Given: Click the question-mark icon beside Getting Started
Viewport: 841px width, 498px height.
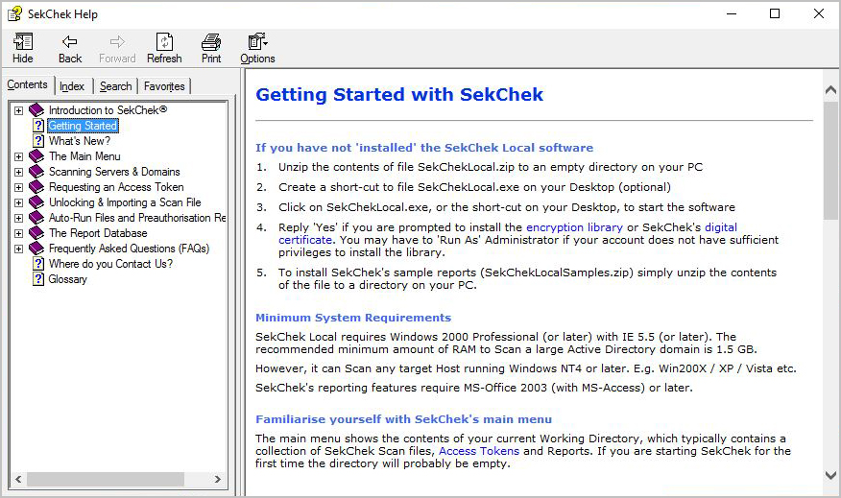Looking at the screenshot, I should 38,126.
